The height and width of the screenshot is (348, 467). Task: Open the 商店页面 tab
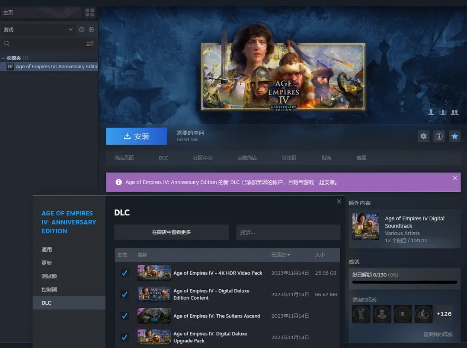124,158
